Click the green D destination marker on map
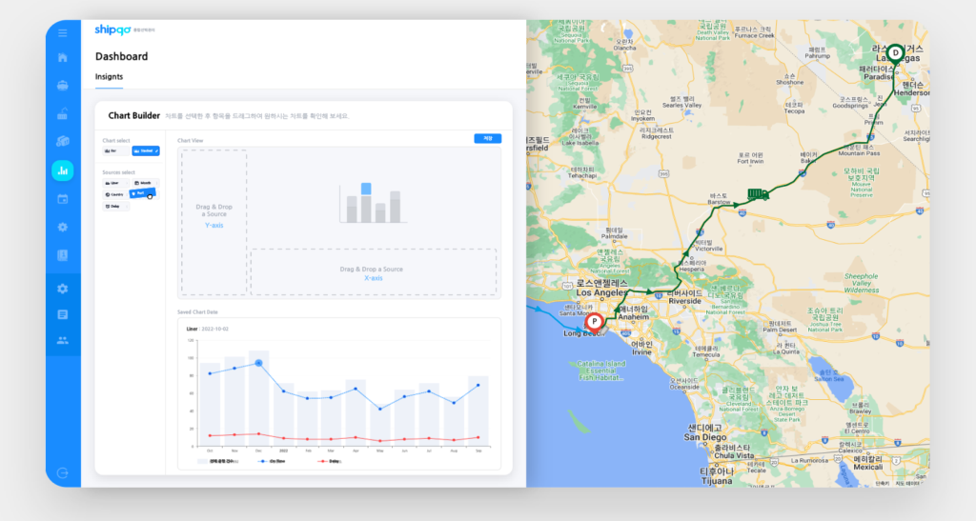The width and height of the screenshot is (976, 521). point(895,52)
